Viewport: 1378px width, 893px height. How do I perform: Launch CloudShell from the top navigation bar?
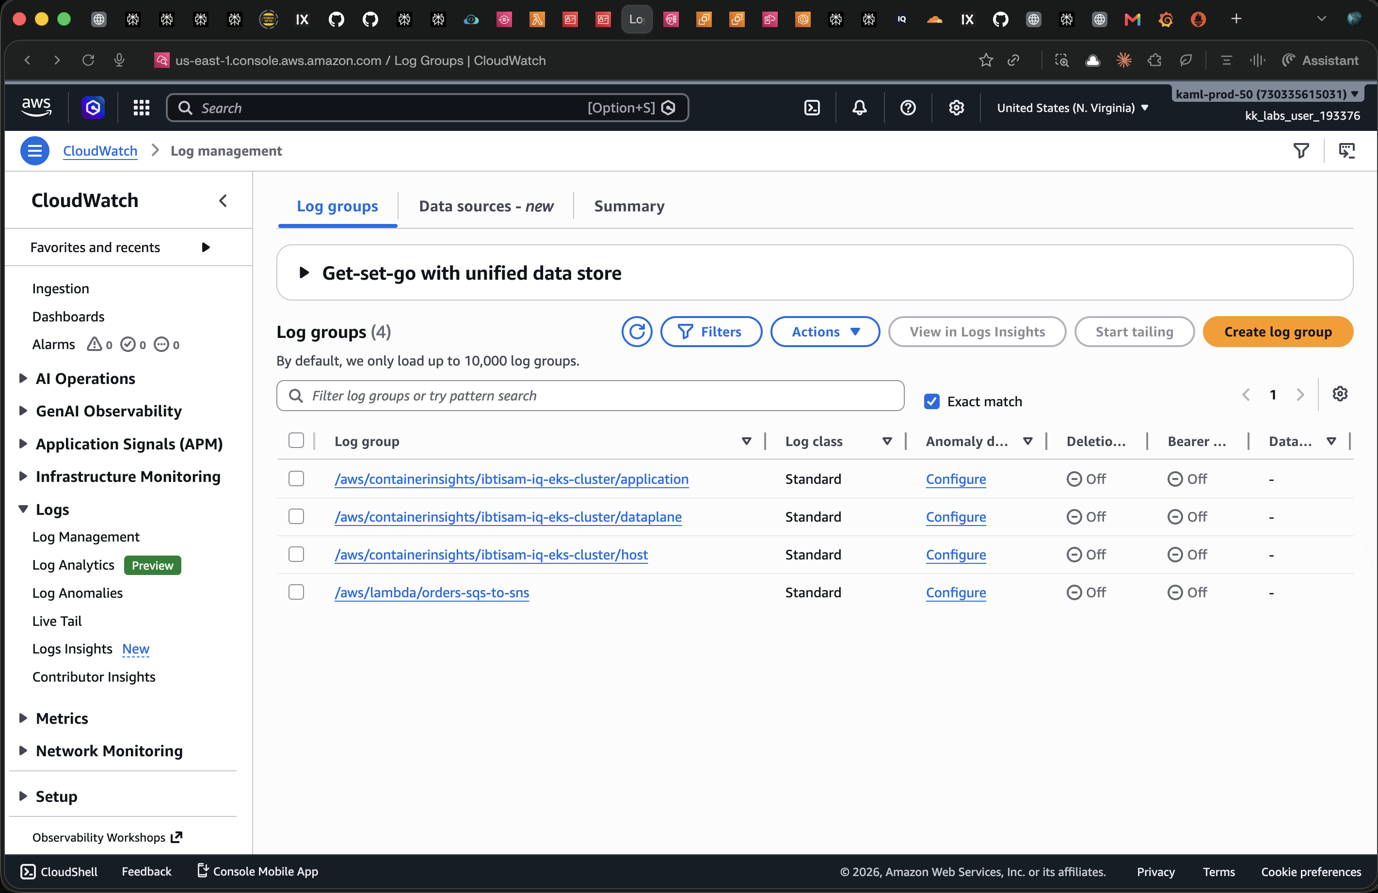click(812, 108)
